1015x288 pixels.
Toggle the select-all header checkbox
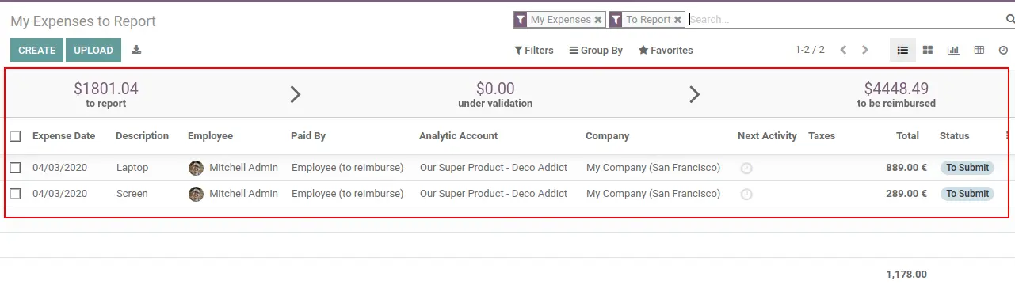15,136
